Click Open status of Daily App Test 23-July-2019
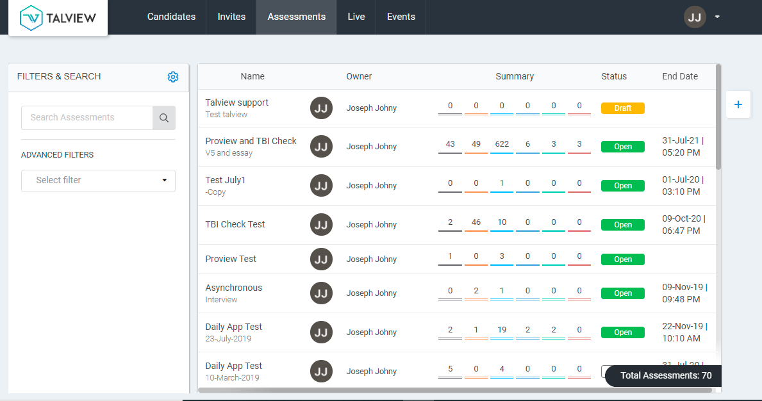This screenshot has width=762, height=401. coord(622,332)
